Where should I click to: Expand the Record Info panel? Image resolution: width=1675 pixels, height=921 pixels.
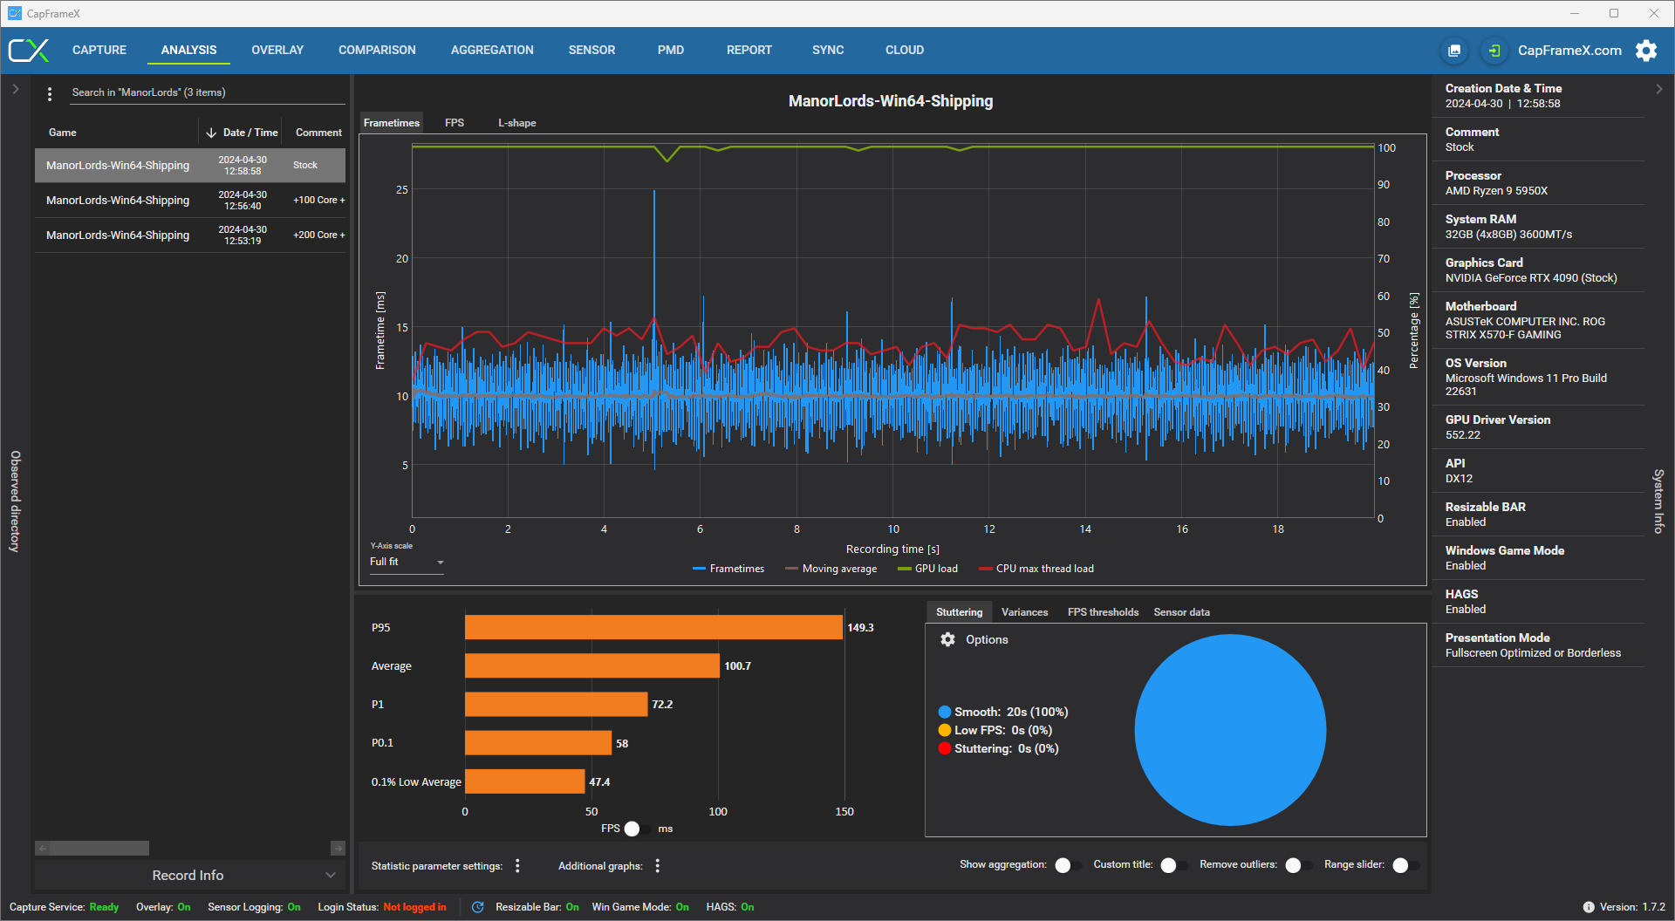click(x=189, y=876)
